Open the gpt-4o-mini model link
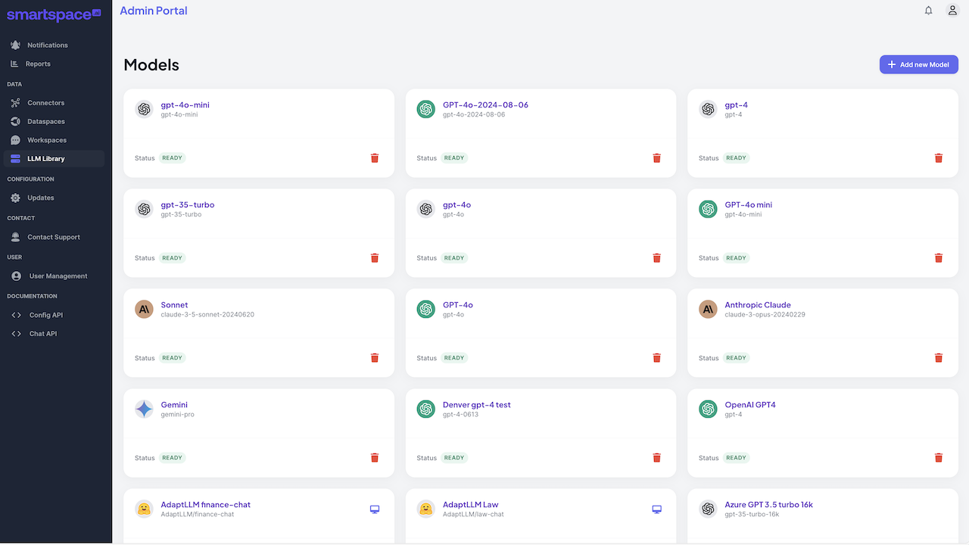 click(x=185, y=105)
